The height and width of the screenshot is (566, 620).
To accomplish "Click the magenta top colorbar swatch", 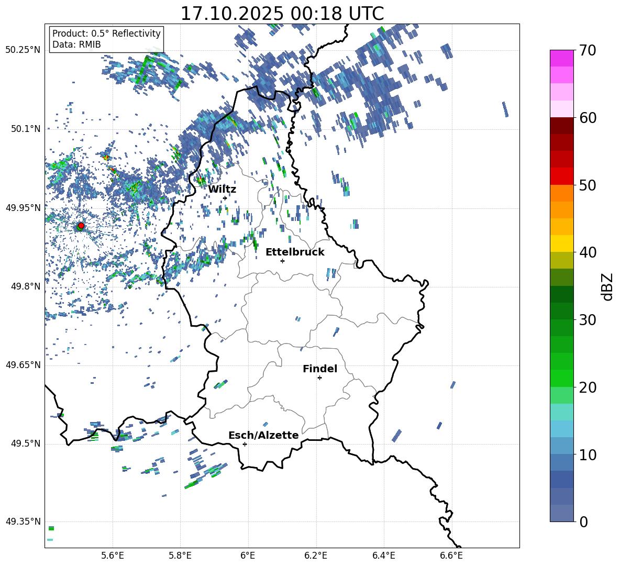I will coord(561,59).
